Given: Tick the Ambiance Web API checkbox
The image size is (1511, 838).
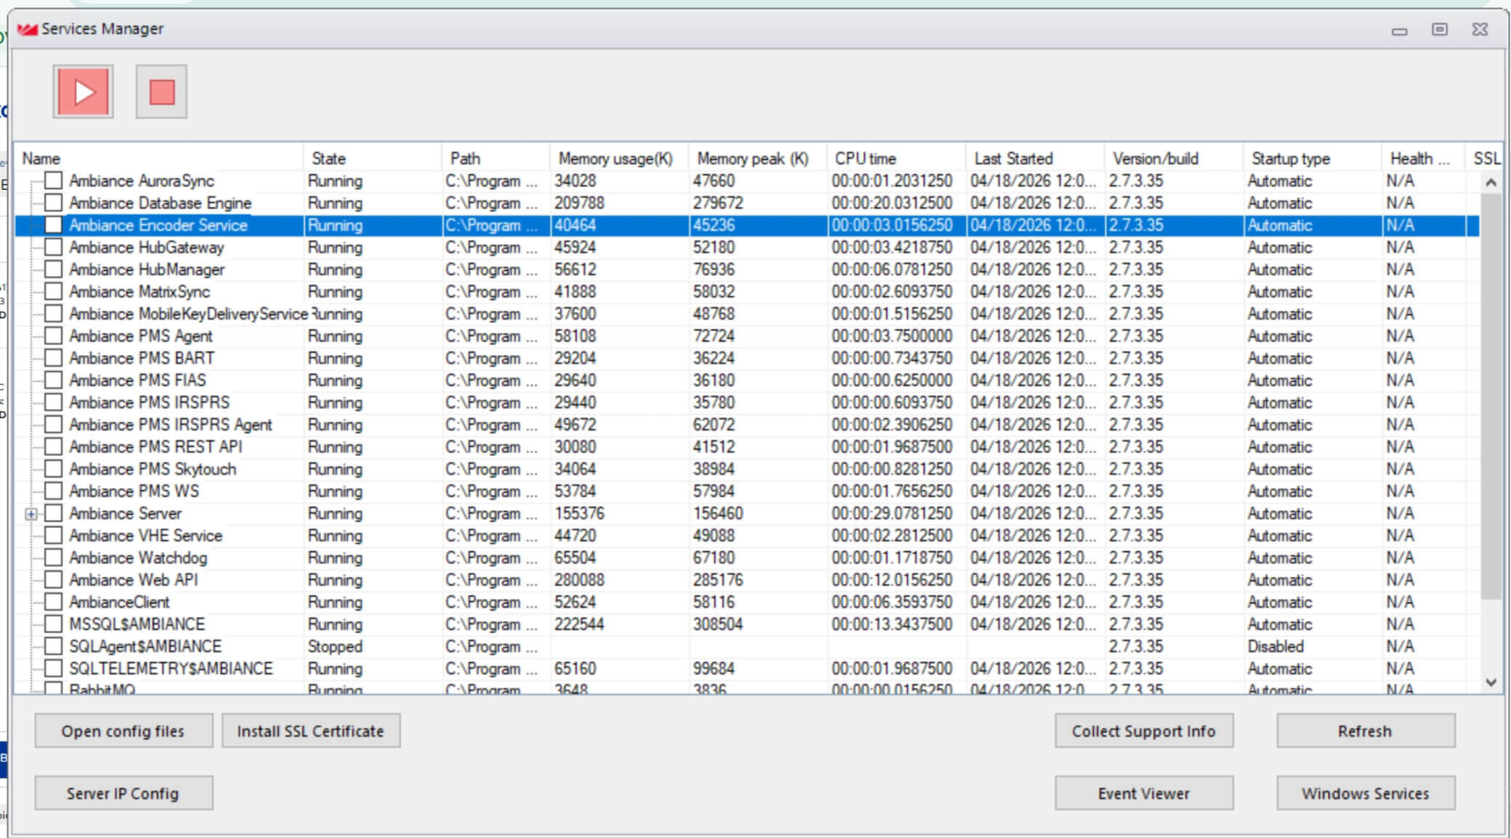Looking at the screenshot, I should [53, 579].
